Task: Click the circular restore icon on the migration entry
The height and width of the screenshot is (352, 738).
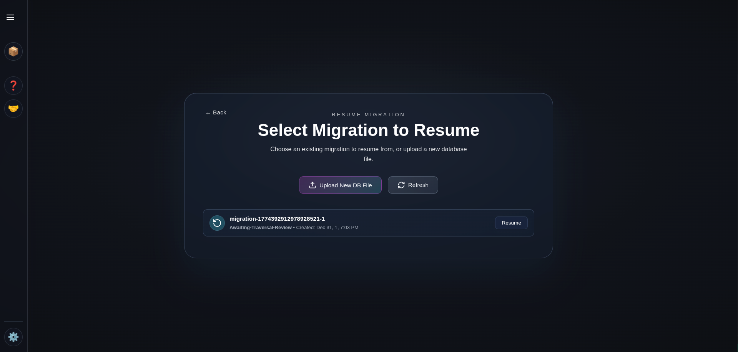Action: (217, 223)
